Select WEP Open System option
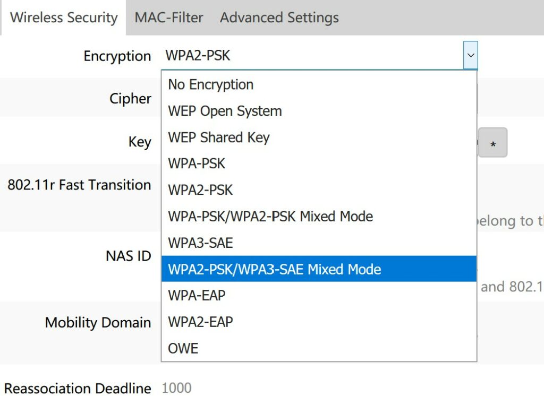The image size is (544, 396). click(225, 111)
